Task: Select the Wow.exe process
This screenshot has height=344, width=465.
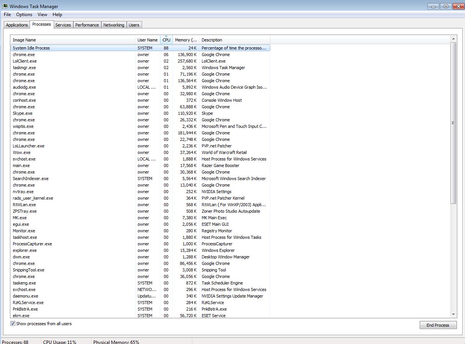Action: tap(140, 152)
